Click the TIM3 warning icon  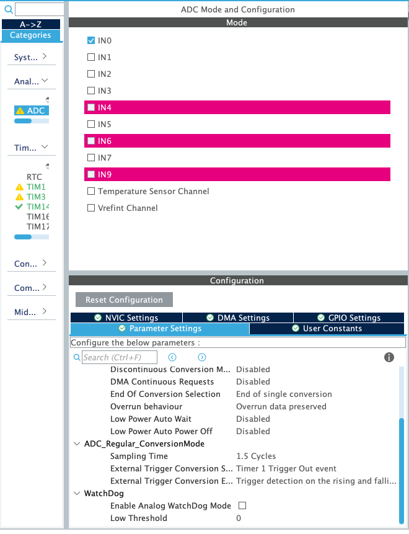[x=19, y=197]
